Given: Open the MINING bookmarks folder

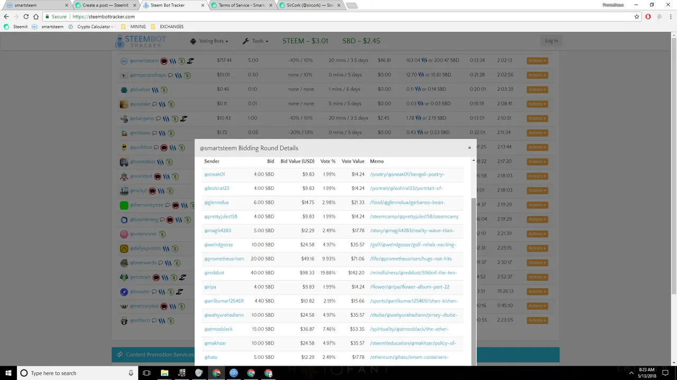Looking at the screenshot, I should [133, 26].
